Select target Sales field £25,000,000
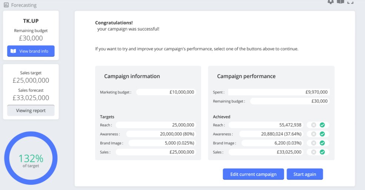 point(156,152)
